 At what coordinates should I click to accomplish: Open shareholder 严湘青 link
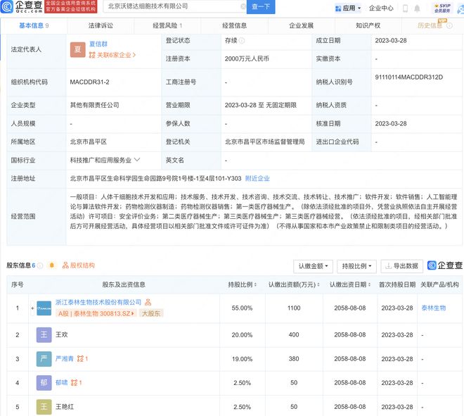pos(65,359)
